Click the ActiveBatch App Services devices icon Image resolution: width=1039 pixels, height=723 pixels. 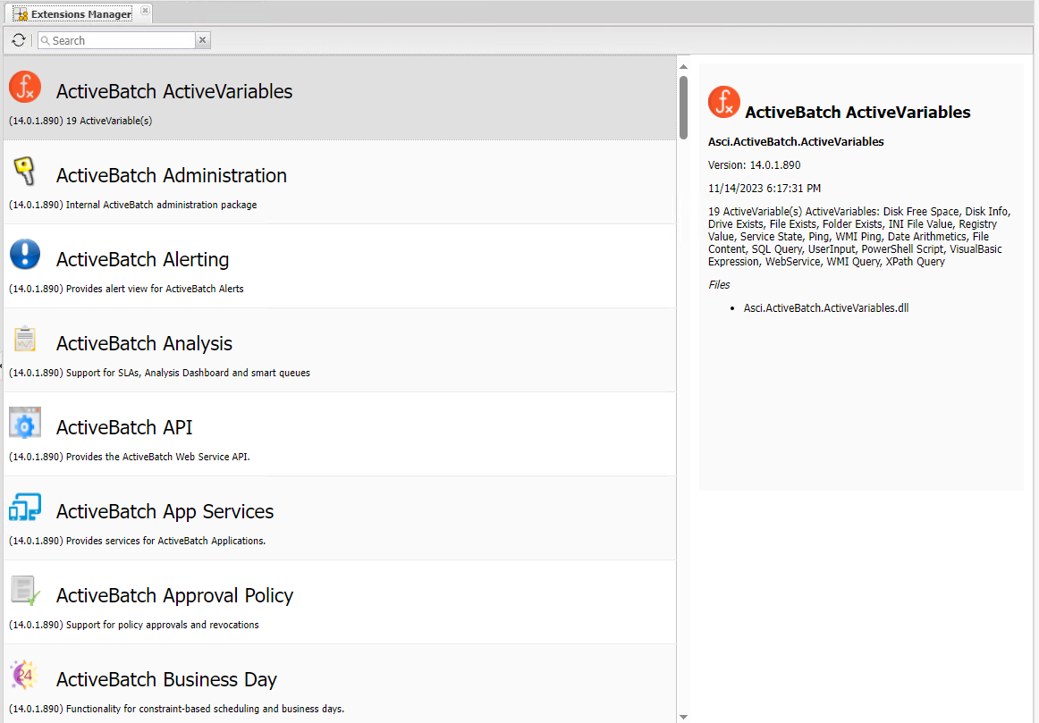(24, 508)
